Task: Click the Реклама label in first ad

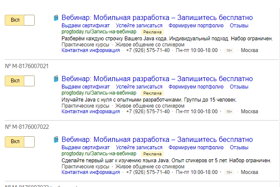Action: click(152, 32)
